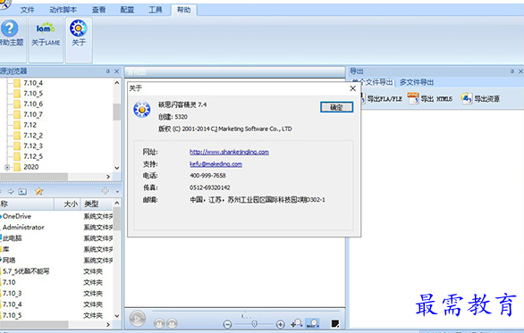This screenshot has width=524, height=333.
Task: Select 7.10_3 folder in file list
Action: click(12, 294)
